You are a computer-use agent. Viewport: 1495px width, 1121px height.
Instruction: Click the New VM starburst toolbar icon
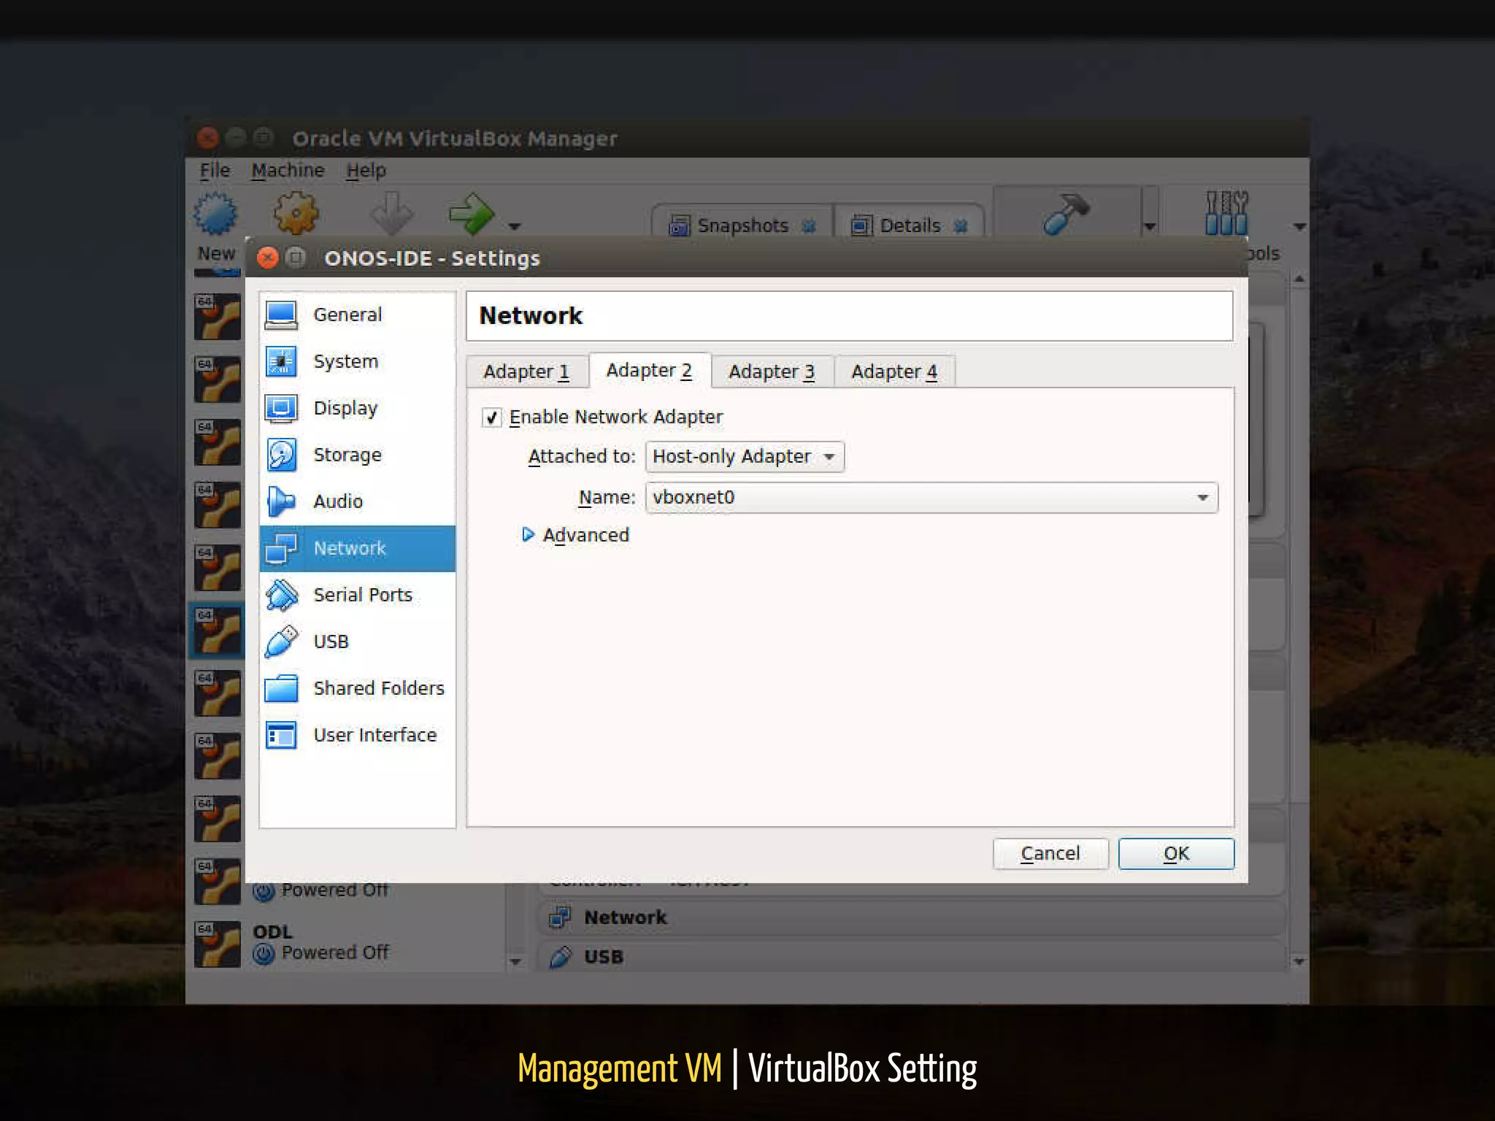216,214
